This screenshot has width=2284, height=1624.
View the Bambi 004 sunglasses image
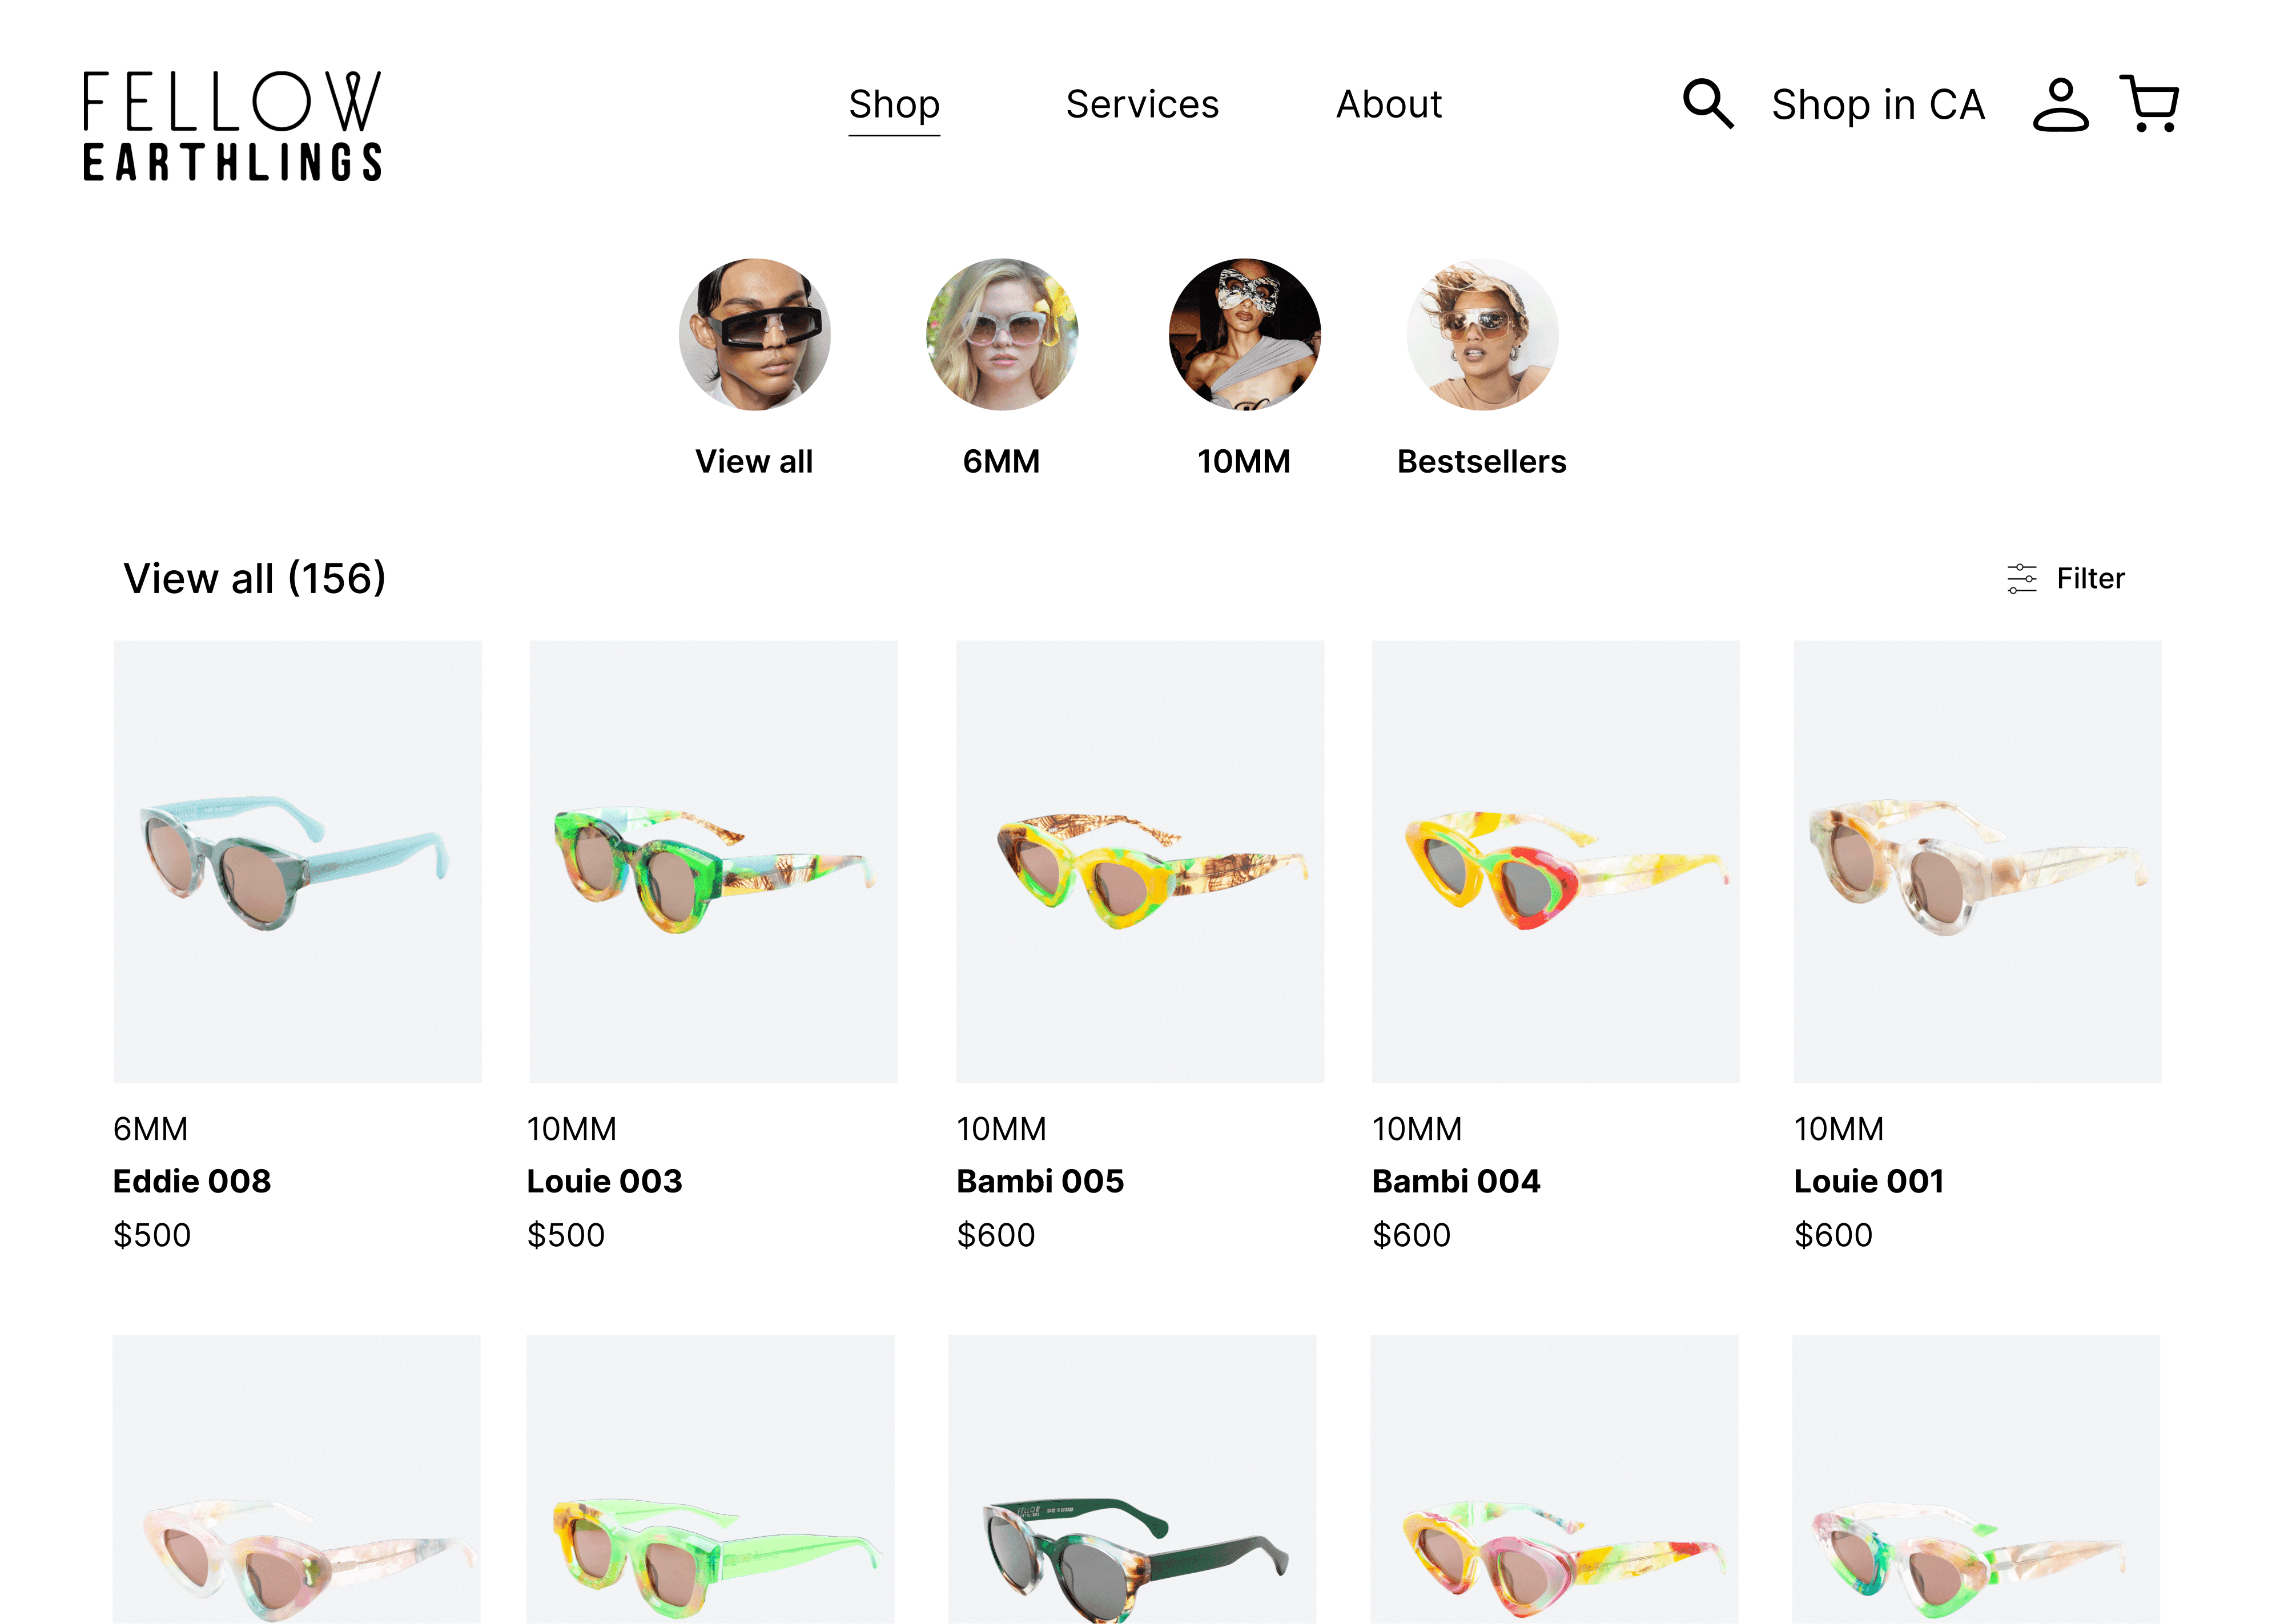1555,862
